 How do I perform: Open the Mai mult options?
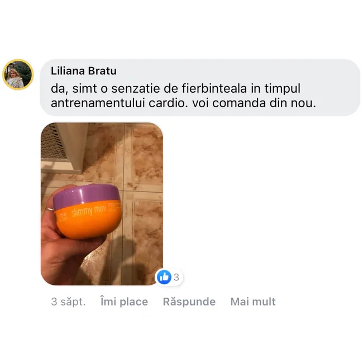[x=253, y=302]
